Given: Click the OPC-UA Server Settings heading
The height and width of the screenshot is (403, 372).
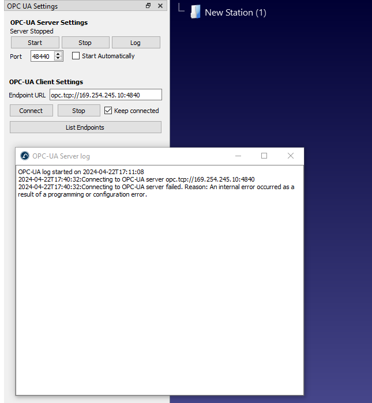Looking at the screenshot, I should (x=49, y=22).
